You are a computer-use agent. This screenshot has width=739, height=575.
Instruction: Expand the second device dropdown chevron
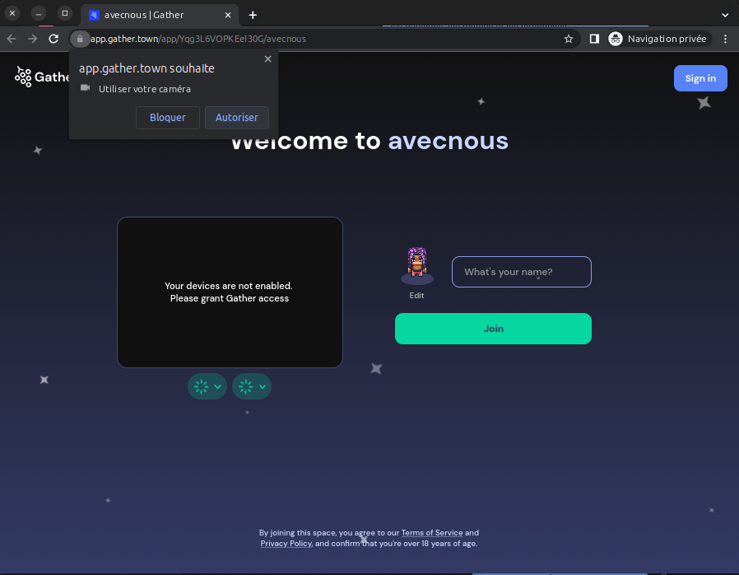(263, 386)
